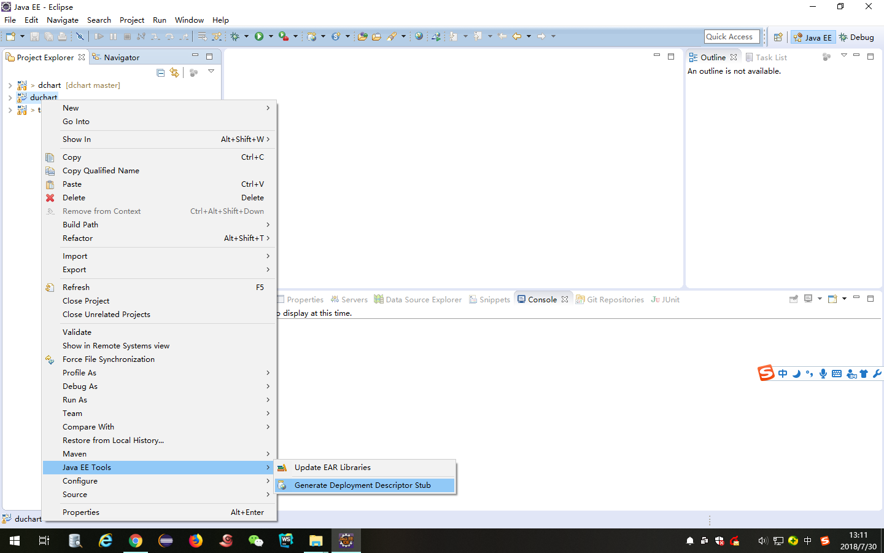
Task: Open the New wizard dropdown arrow
Action: pyautogui.click(x=22, y=36)
